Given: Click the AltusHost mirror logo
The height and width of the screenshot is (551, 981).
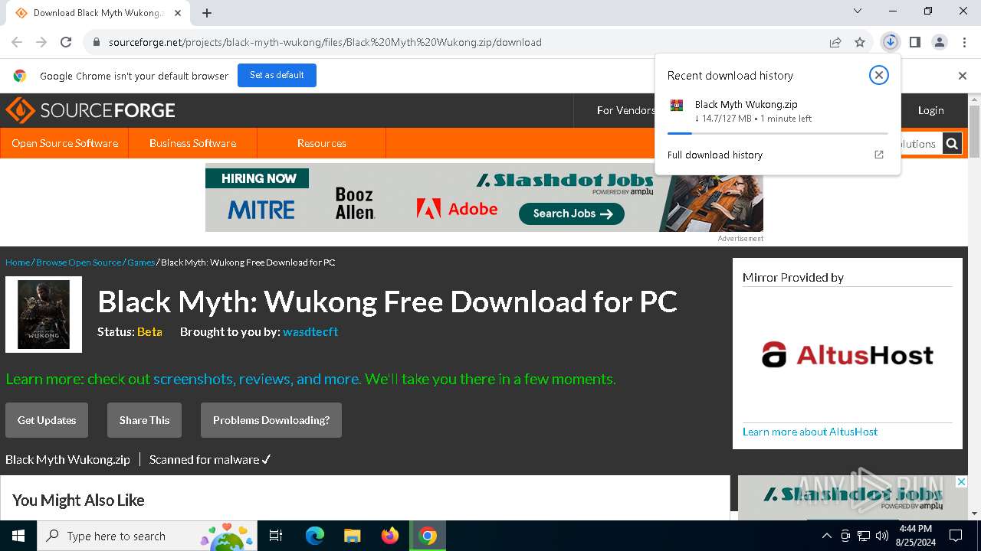Looking at the screenshot, I should pyautogui.click(x=848, y=355).
